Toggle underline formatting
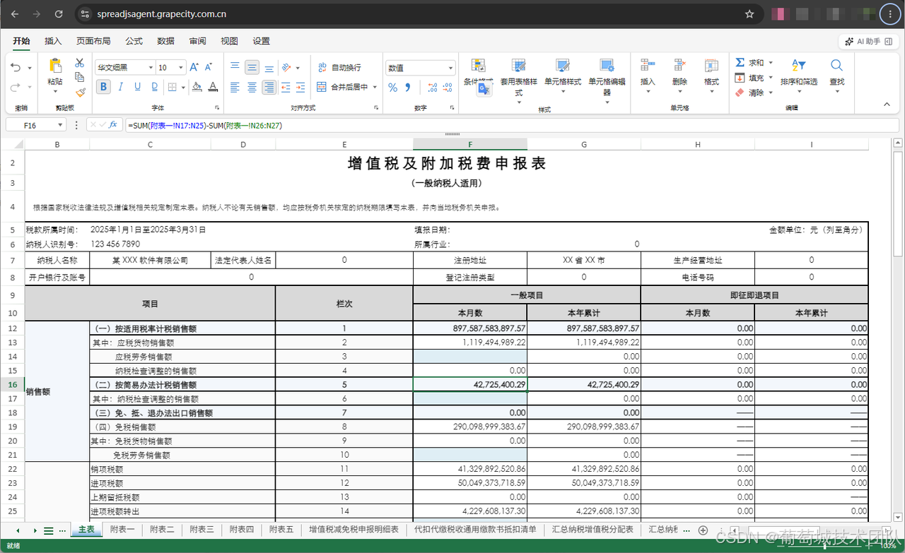Image resolution: width=905 pixels, height=553 pixels. point(136,87)
